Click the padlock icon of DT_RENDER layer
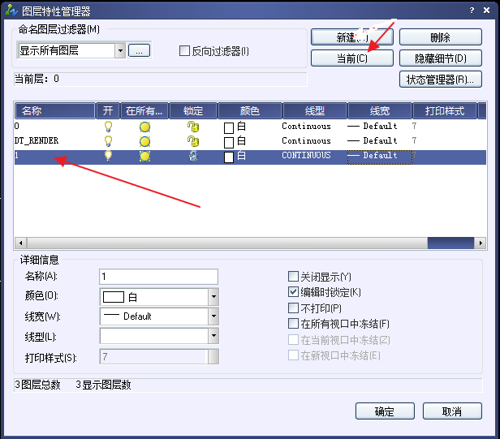The image size is (500, 439). click(x=193, y=141)
